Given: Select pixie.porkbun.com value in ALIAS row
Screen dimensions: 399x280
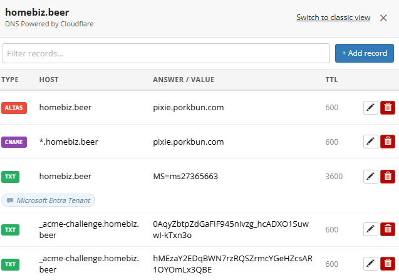Looking at the screenshot, I should click(x=189, y=108).
